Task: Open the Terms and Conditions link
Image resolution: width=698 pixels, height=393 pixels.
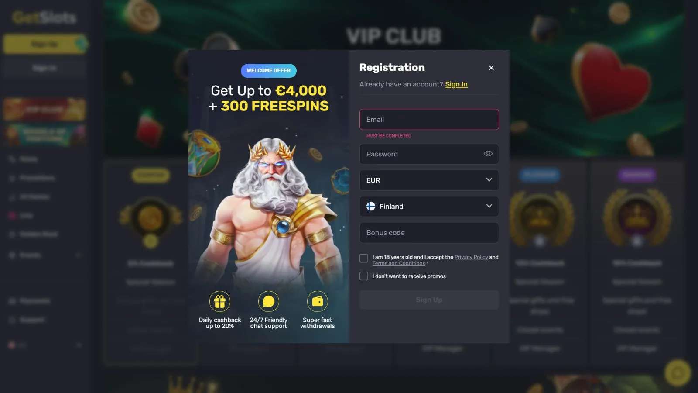Action: click(399, 263)
